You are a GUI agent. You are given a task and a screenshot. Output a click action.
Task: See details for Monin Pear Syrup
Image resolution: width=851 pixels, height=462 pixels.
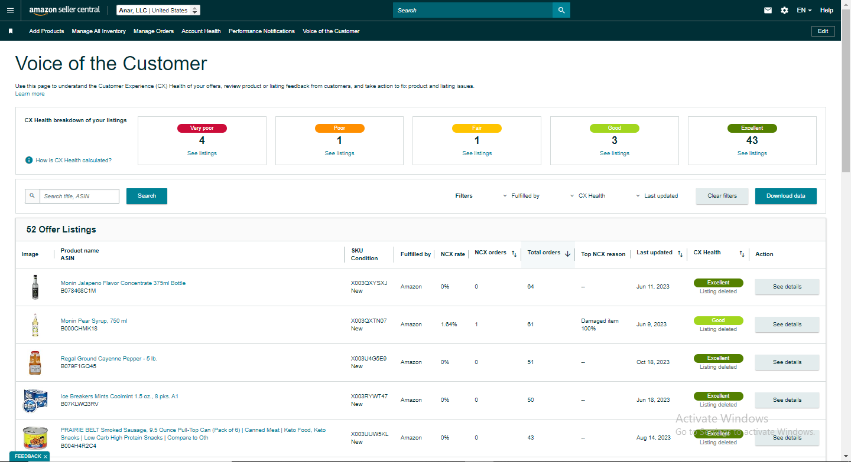click(787, 325)
